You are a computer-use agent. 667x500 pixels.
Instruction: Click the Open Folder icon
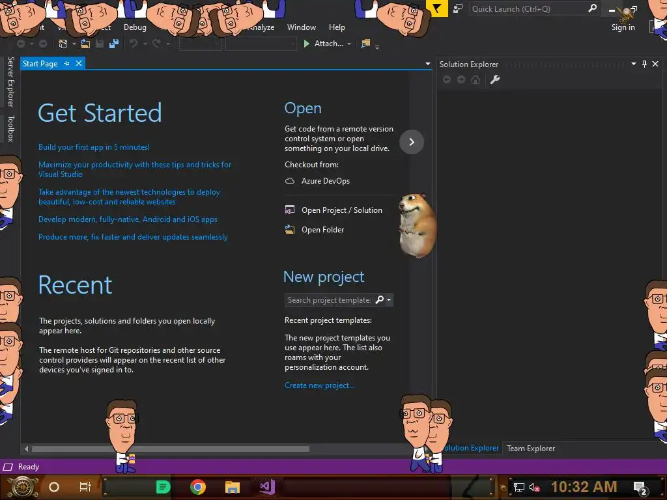point(290,230)
